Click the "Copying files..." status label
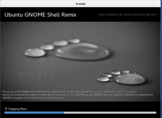The image size is (162, 118). tap(19, 109)
